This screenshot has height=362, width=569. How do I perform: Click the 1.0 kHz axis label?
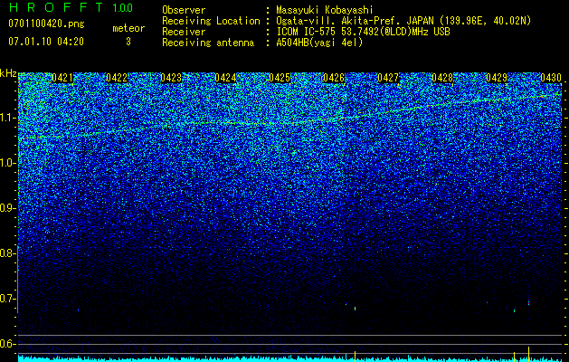(7, 163)
